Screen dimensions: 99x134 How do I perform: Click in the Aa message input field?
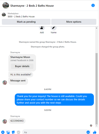(x=55, y=132)
